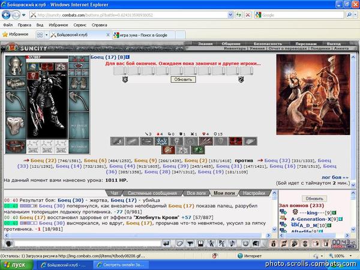Click the dollar coin icon in bottom bar
This screenshot has width=360, height=270.
tap(305, 244)
